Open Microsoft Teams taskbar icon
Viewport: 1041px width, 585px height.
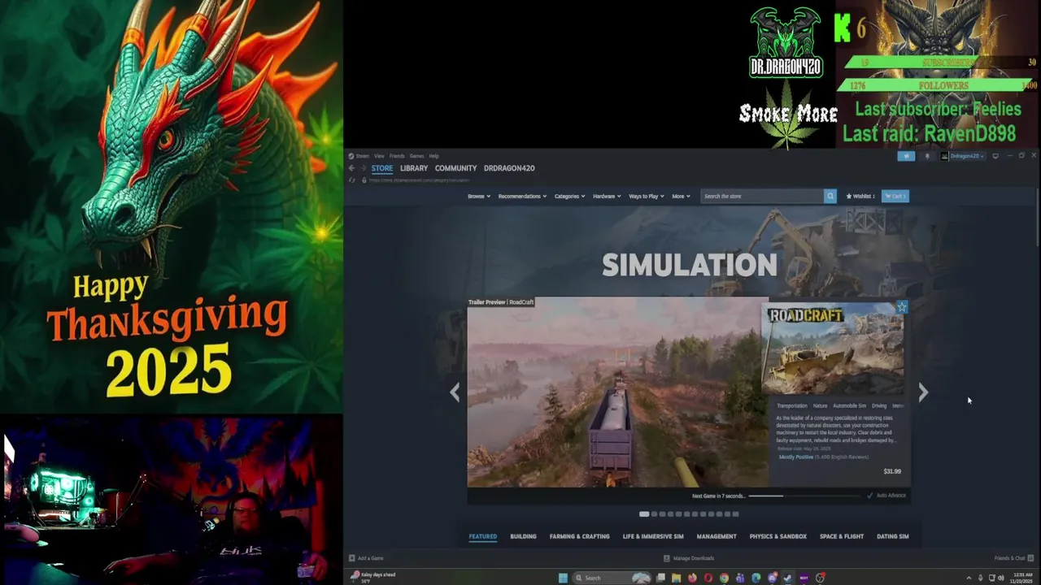tap(740, 578)
